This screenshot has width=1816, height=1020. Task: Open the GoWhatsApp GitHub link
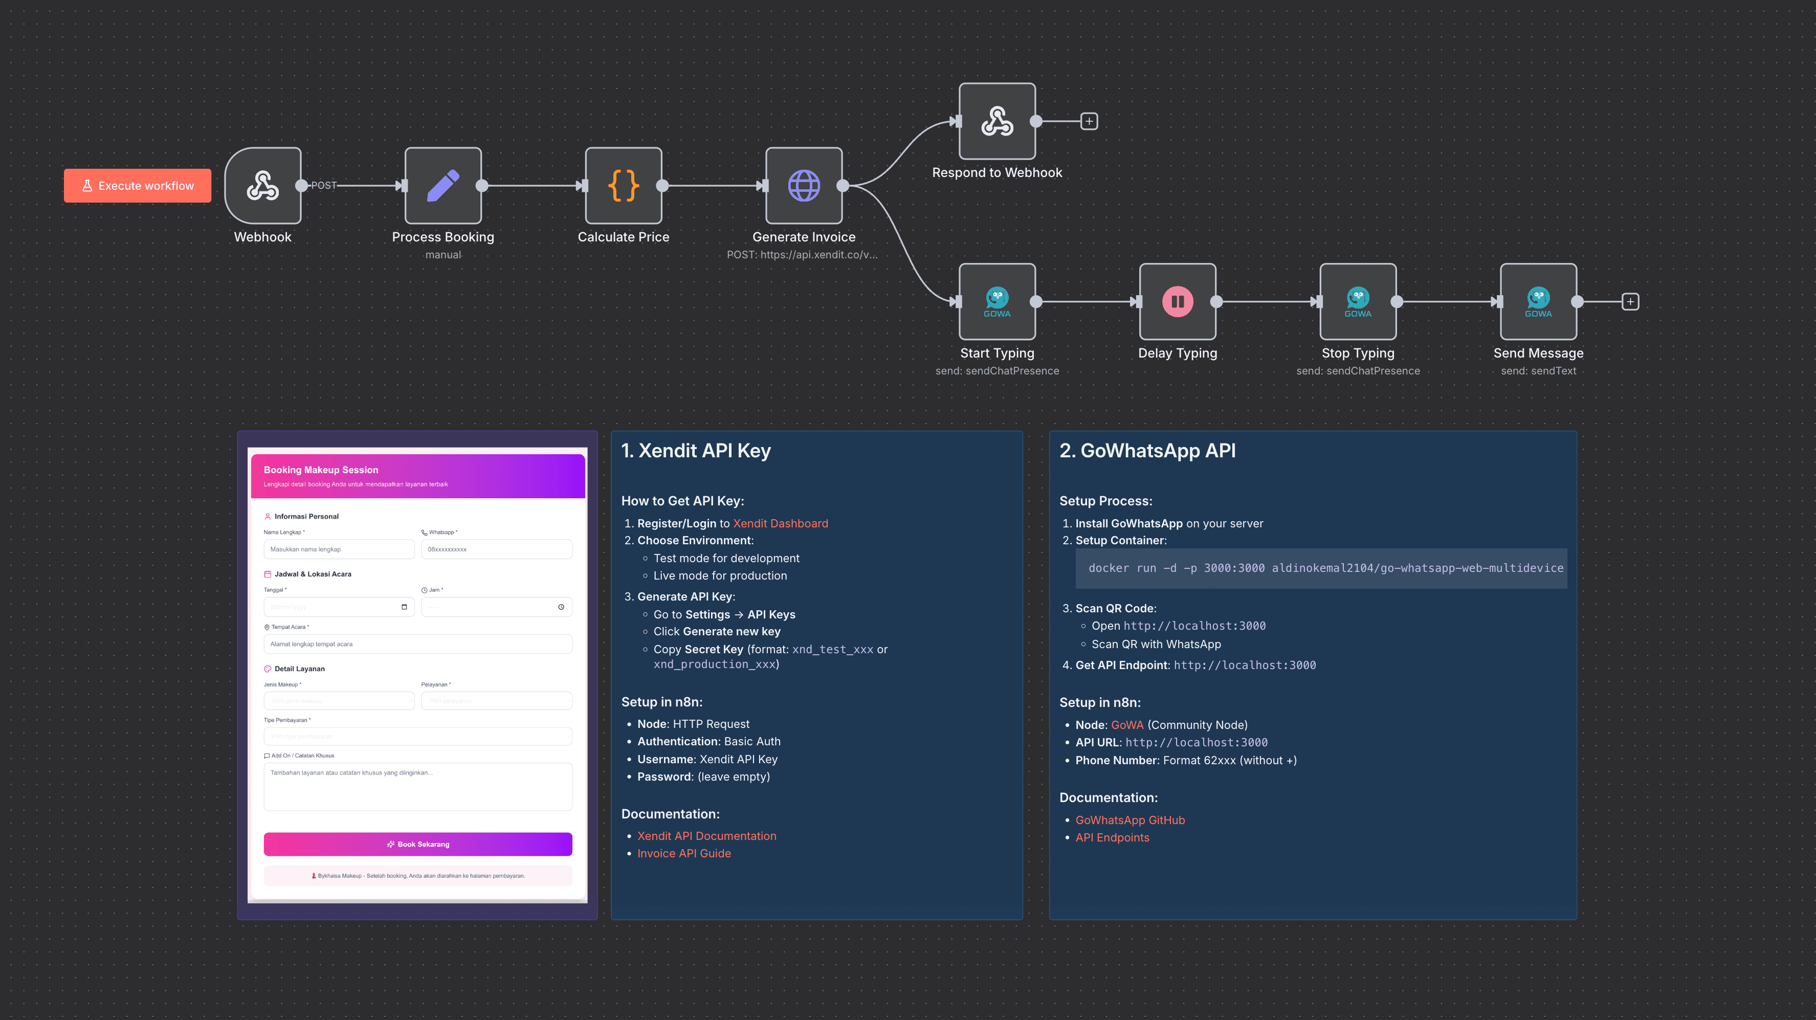(x=1130, y=820)
